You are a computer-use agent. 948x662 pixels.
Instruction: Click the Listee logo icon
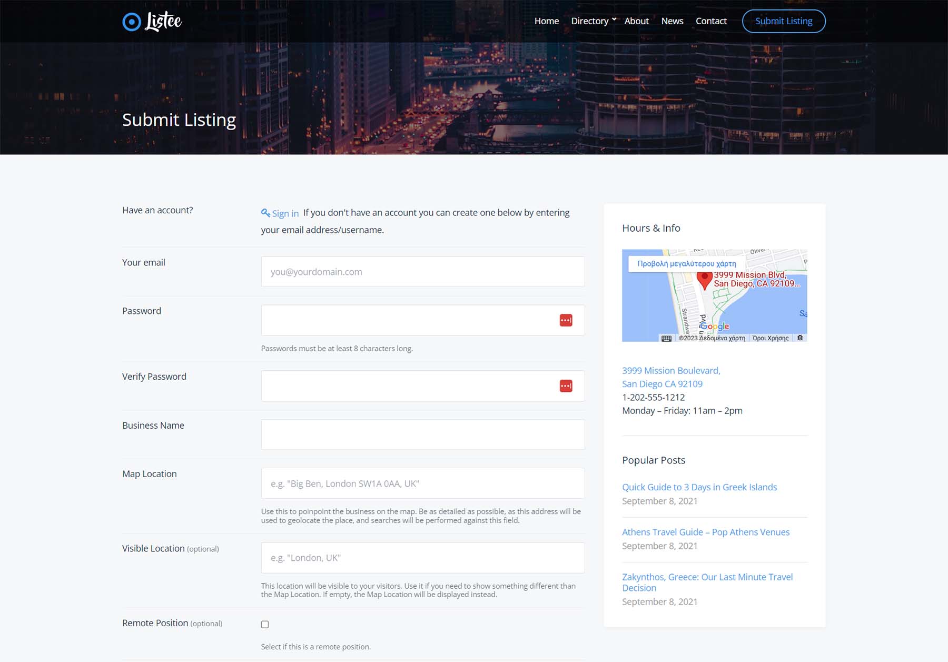(131, 21)
